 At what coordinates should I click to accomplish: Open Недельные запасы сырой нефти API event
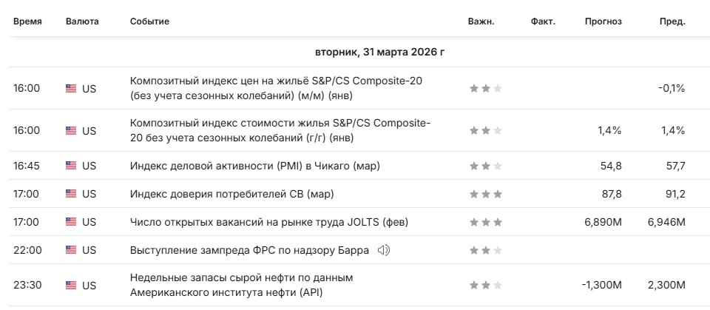(241, 285)
